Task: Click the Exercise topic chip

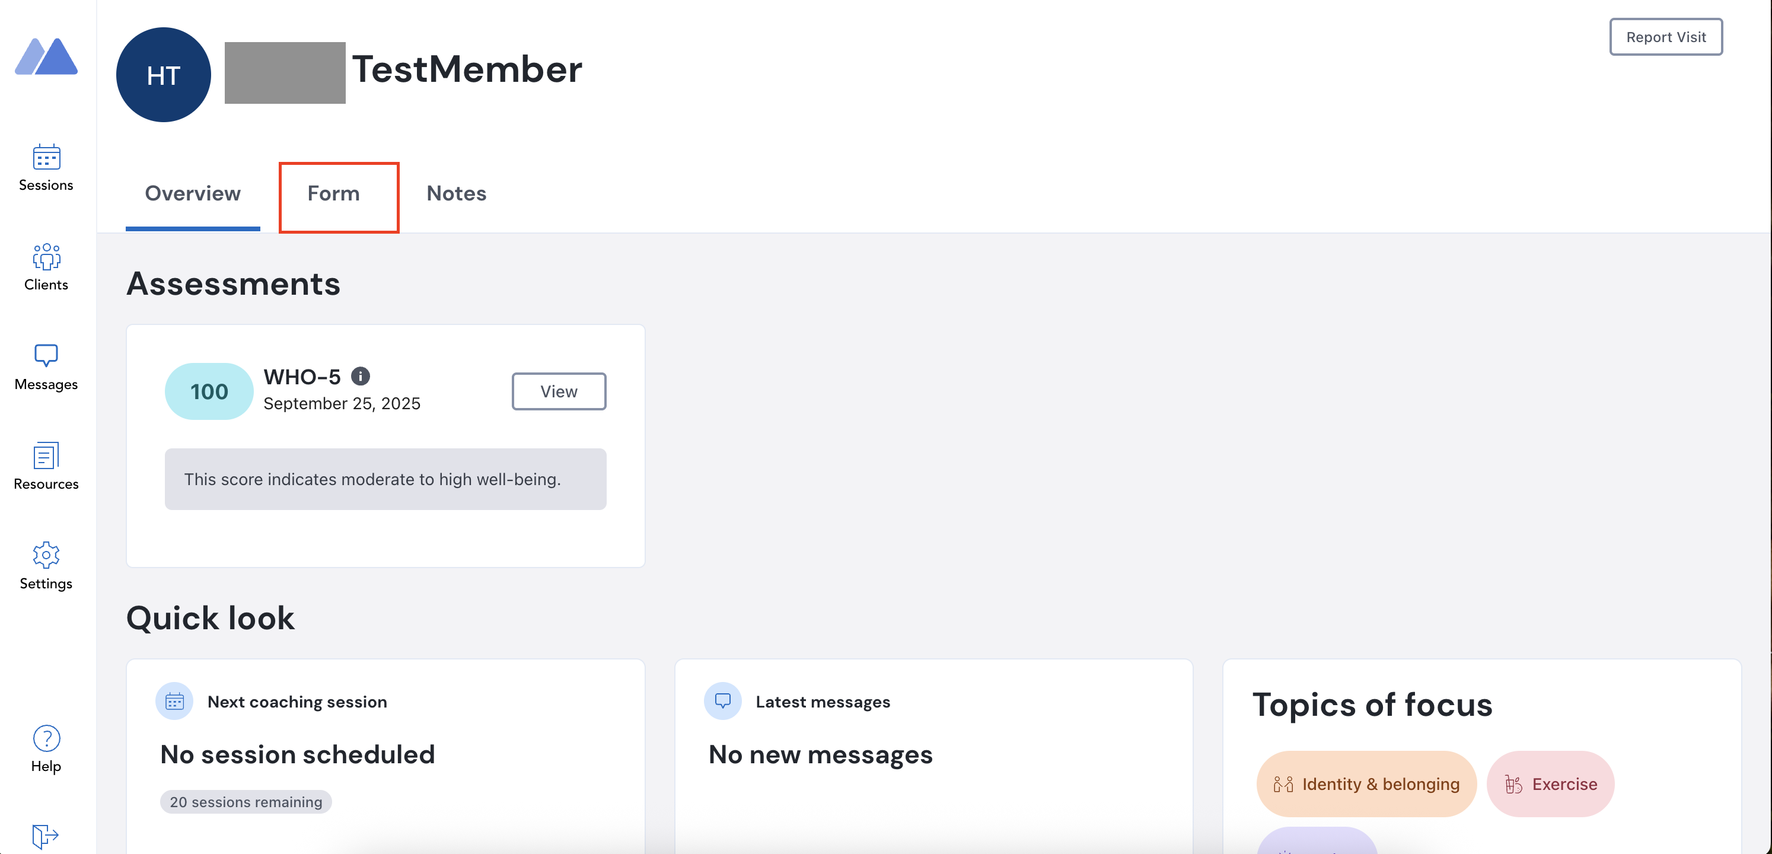Action: 1550,784
